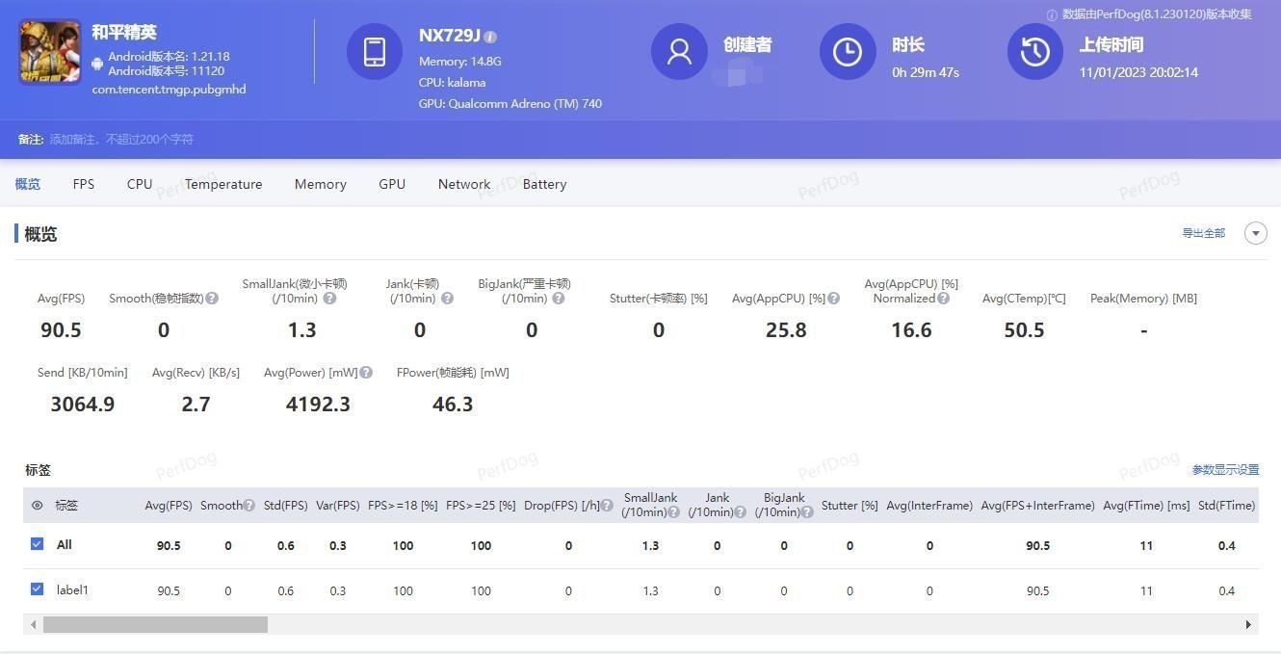Click 导出全部 export all link

coord(1203,233)
